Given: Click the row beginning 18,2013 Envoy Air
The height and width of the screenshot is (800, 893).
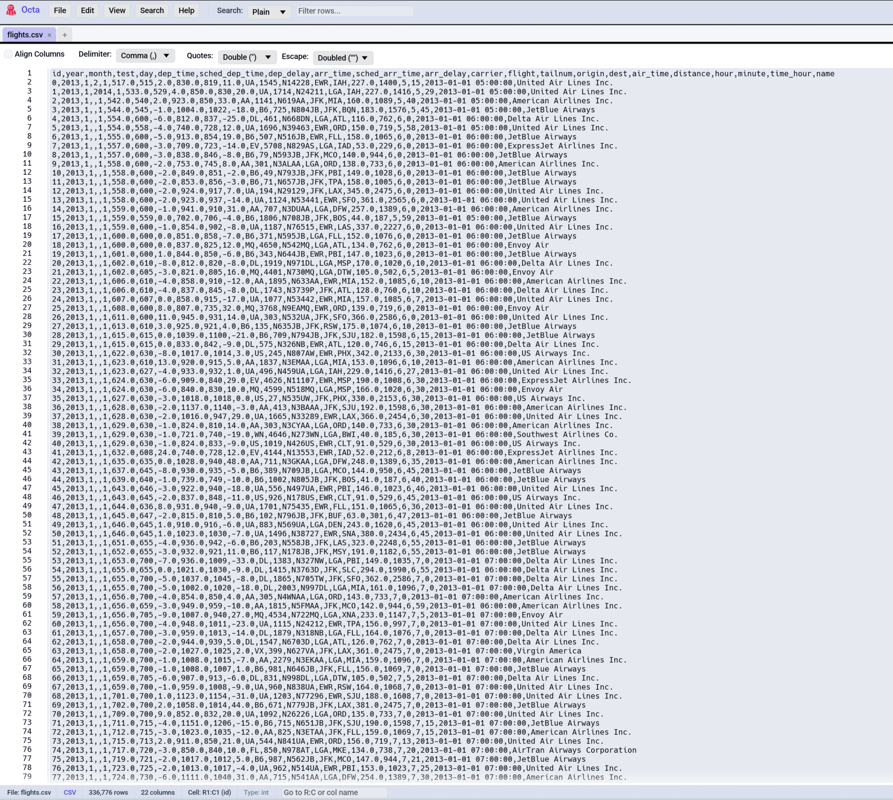Looking at the screenshot, I should (x=300, y=245).
